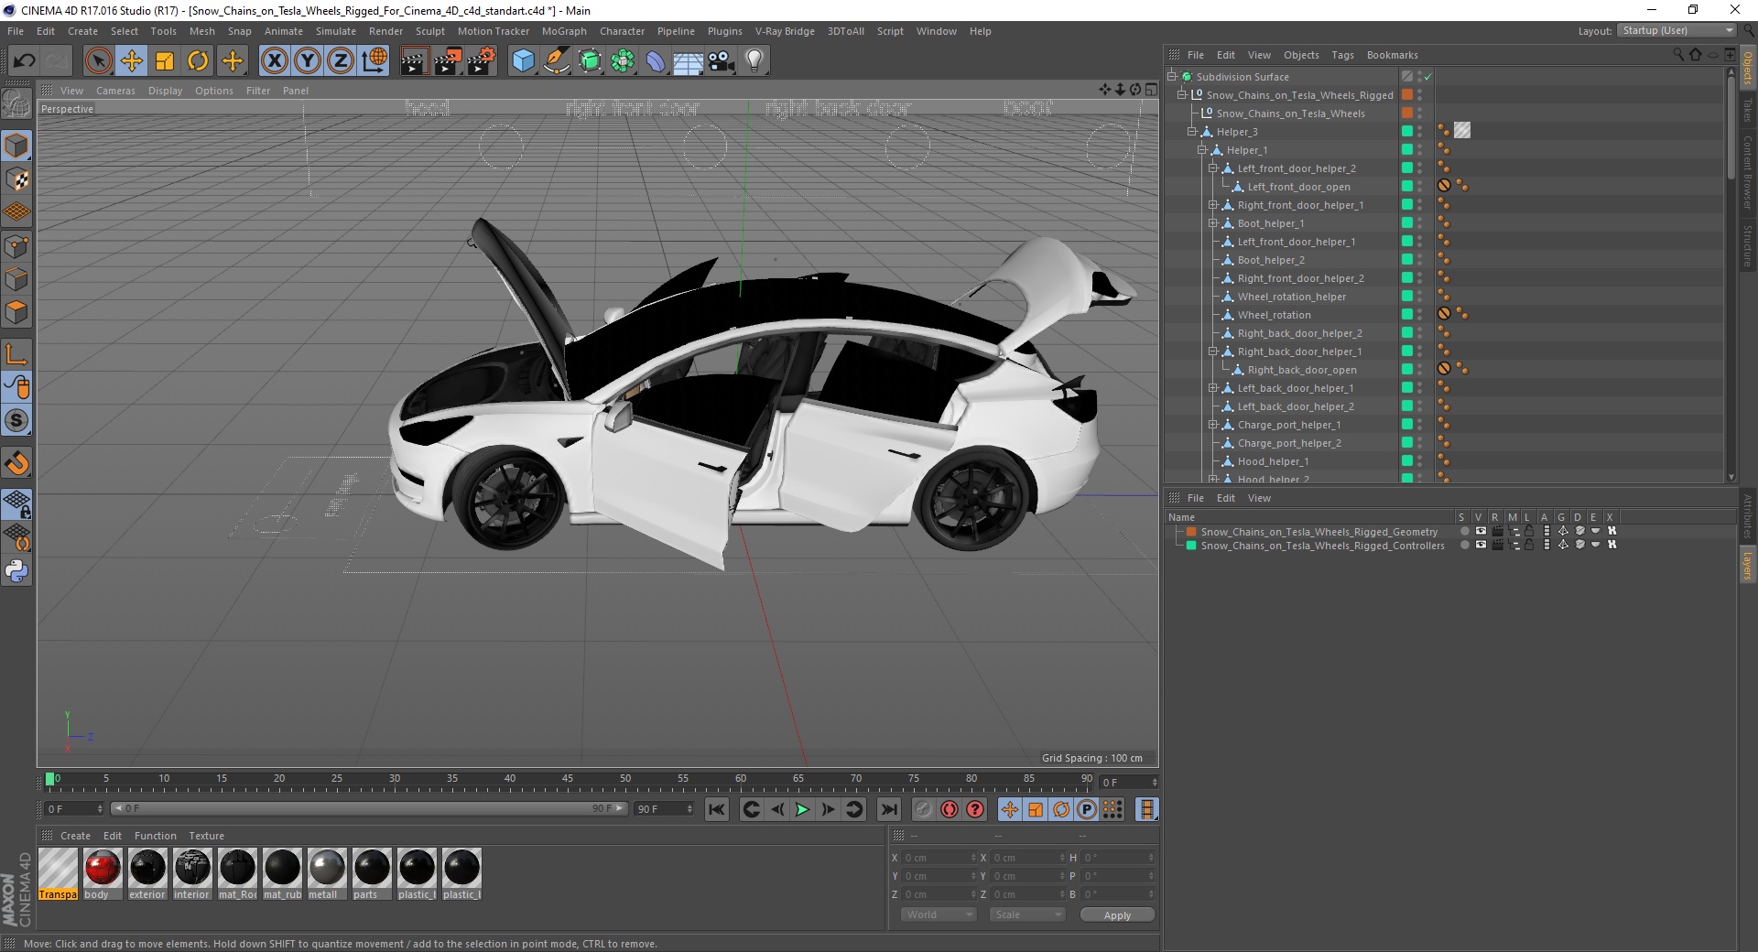Click the Layers side tab
Viewport: 1758px width, 952px height.
click(1747, 565)
